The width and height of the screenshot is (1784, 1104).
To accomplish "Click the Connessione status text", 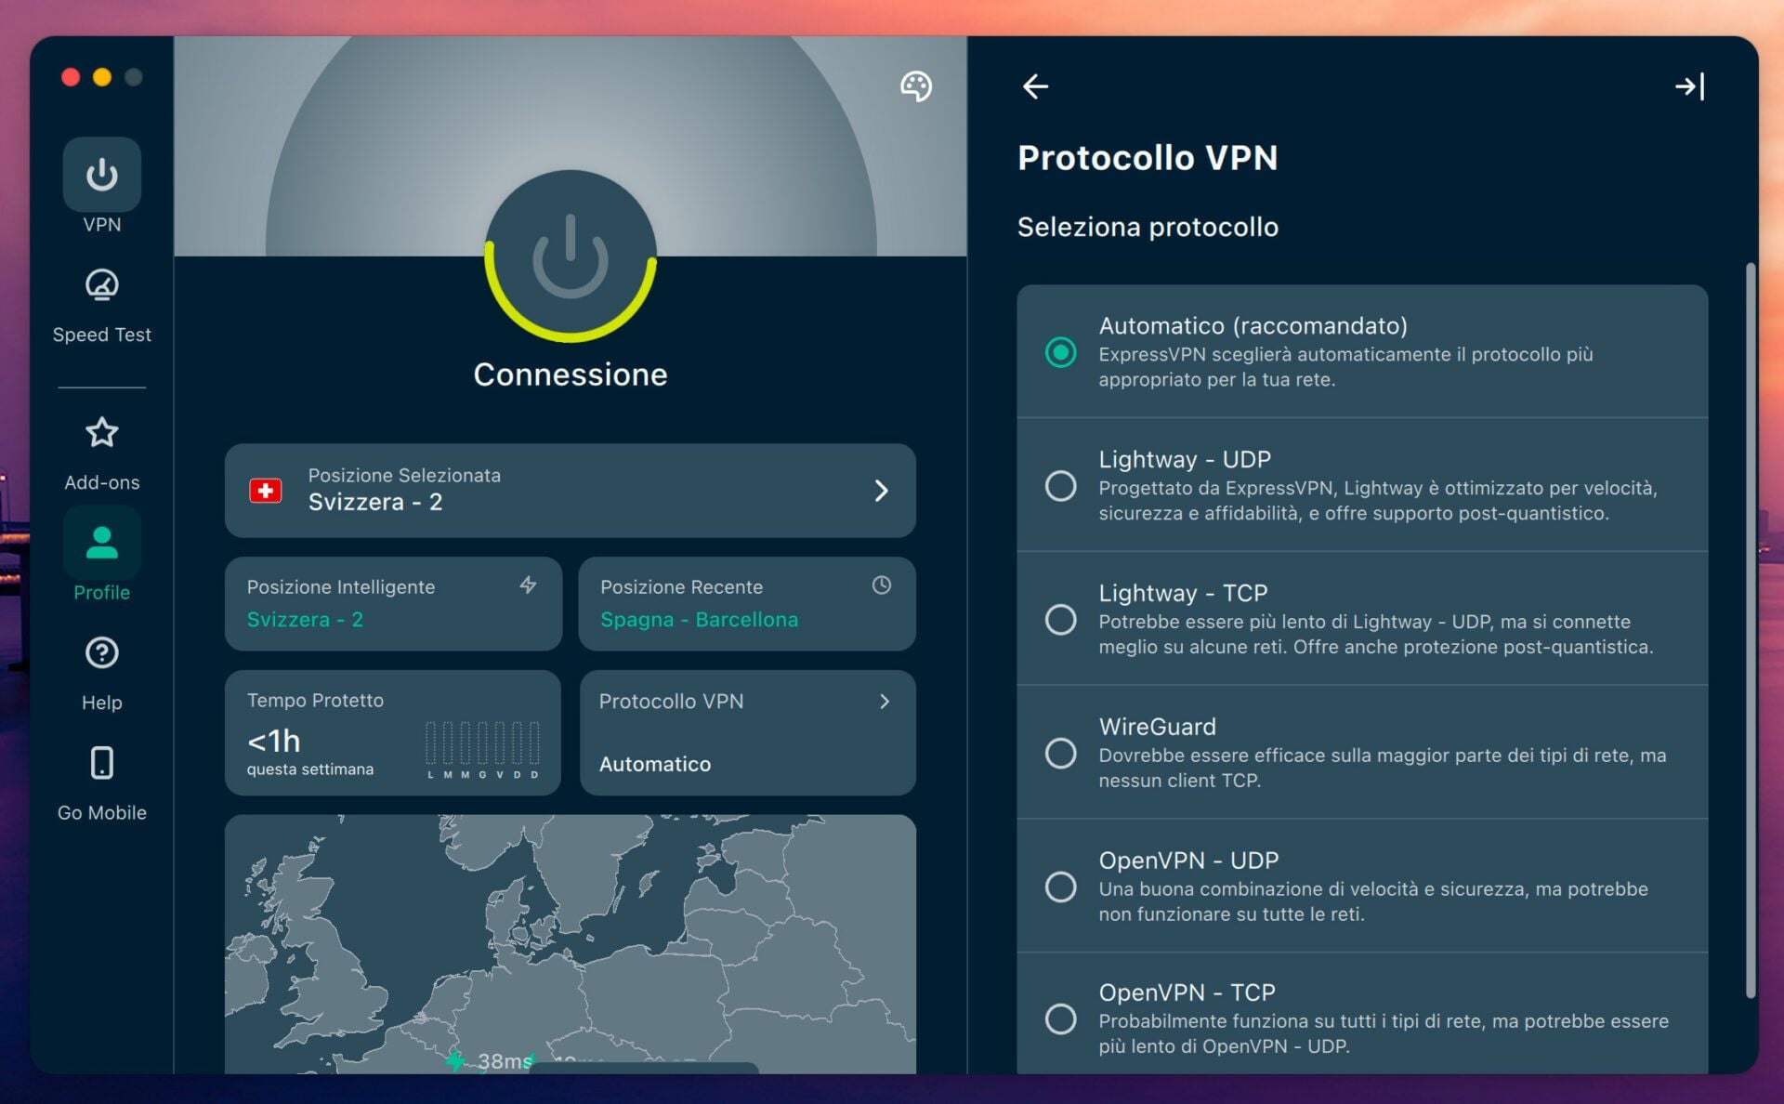I will [x=571, y=375].
